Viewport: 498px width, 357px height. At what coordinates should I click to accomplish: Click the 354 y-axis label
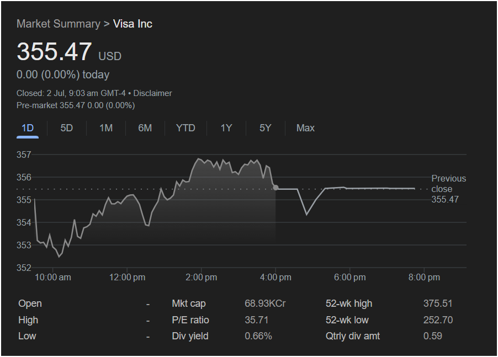(24, 223)
